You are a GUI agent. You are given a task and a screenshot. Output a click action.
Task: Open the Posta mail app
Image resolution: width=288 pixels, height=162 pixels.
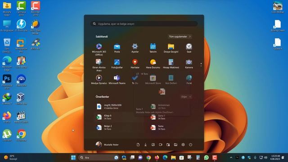[117, 48]
